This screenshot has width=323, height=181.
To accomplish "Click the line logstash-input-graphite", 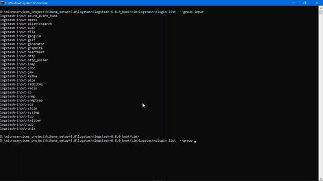I will click(x=21, y=48).
